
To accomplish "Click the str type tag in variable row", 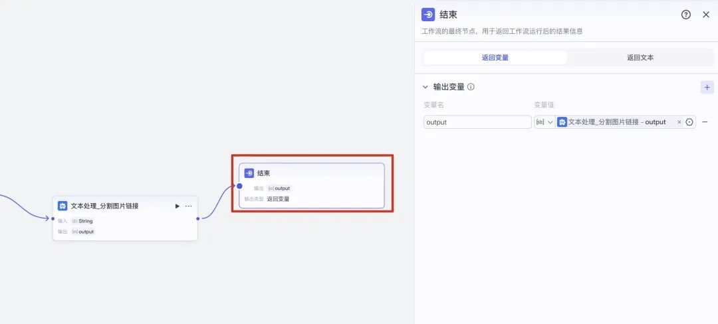I will coord(540,122).
